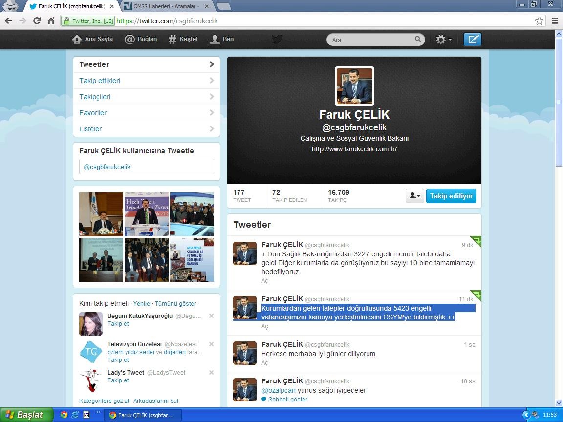Open Begüm KütükYaşaroğlu's avatar photo
Screen dimensions: 563x422
(x=91, y=324)
